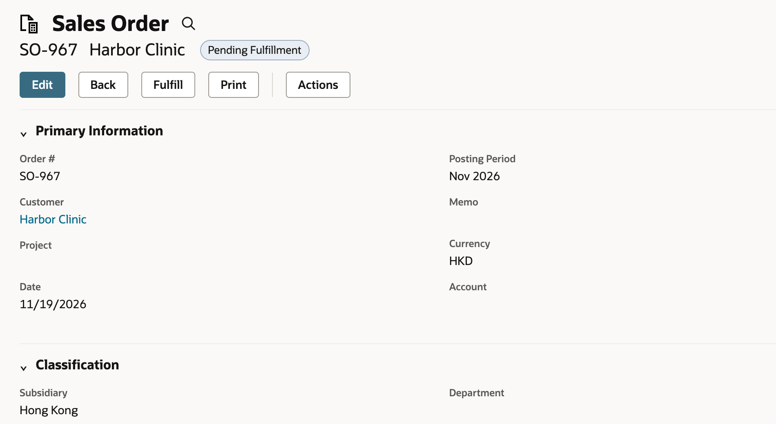Click the Posting Period field label
The height and width of the screenshot is (424, 776).
482,159
